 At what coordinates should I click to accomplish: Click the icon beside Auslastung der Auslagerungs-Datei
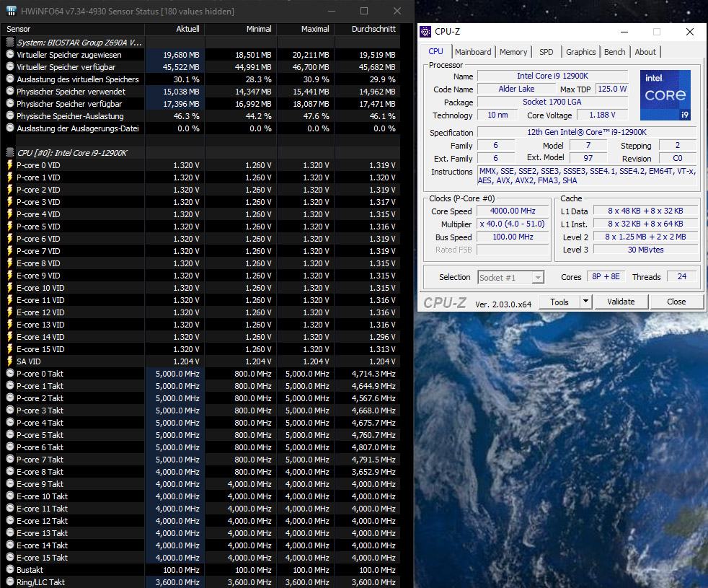10,128
